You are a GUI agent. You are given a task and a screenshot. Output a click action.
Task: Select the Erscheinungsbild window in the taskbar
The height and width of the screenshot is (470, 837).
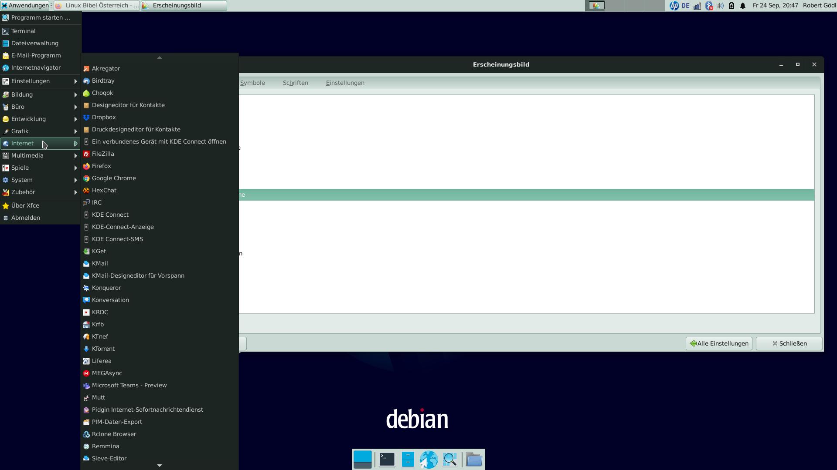point(183,6)
